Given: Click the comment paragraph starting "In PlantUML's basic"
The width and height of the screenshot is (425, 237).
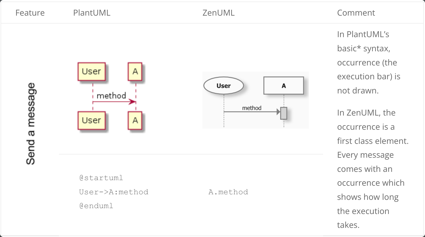Looking at the screenshot, I should (x=368, y=62).
